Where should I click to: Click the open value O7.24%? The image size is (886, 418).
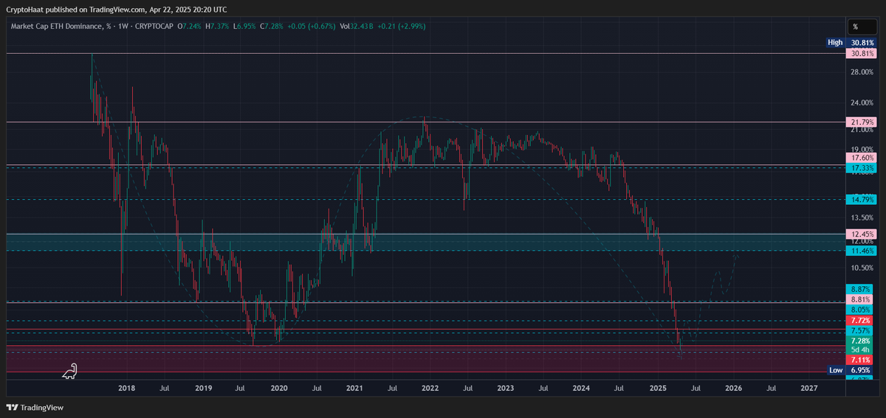(x=190, y=27)
